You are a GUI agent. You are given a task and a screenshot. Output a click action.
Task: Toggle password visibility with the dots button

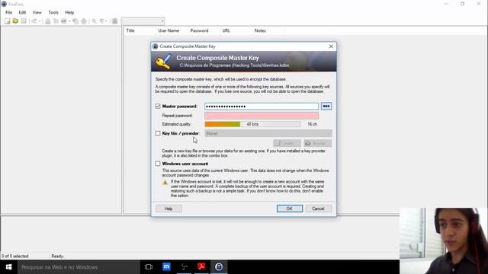[x=326, y=107]
